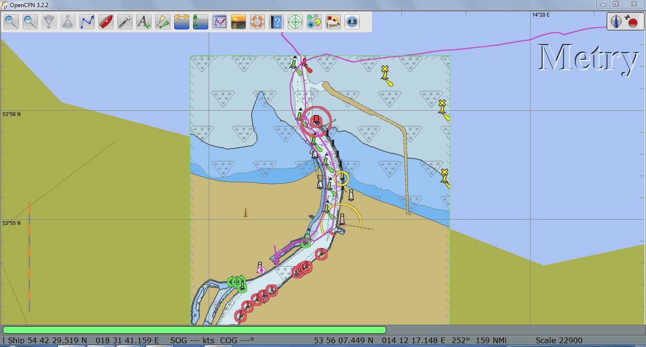
Task: Click the "53°55 N" latitude label
Action: click(x=12, y=223)
